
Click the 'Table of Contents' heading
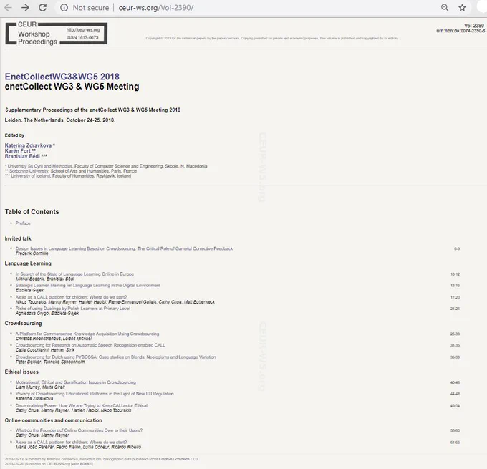32,211
